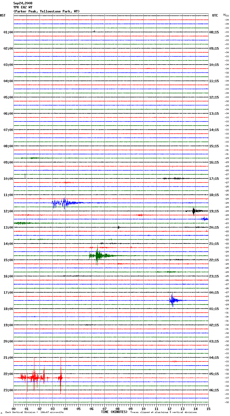Select the 21:00 MST row label

(x=8, y=358)
